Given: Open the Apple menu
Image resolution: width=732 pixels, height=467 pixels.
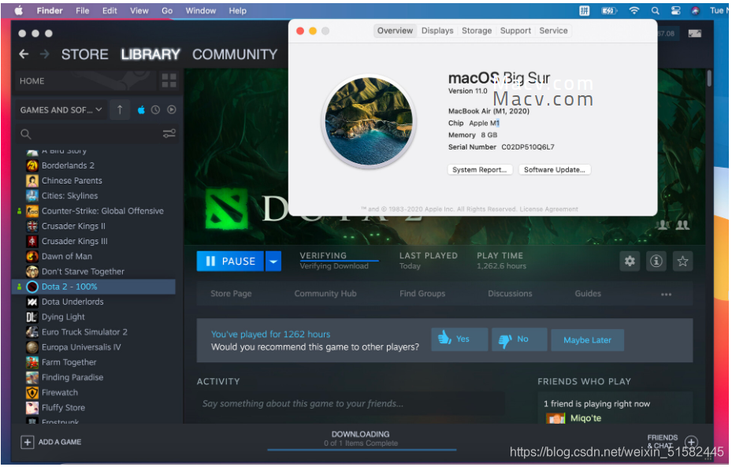Looking at the screenshot, I should [x=19, y=11].
